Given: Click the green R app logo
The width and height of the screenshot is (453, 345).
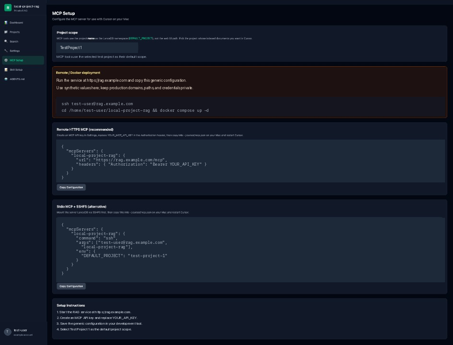Looking at the screenshot, I should (x=8, y=8).
